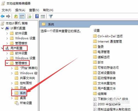Click the Up one level folder icon

16,16
